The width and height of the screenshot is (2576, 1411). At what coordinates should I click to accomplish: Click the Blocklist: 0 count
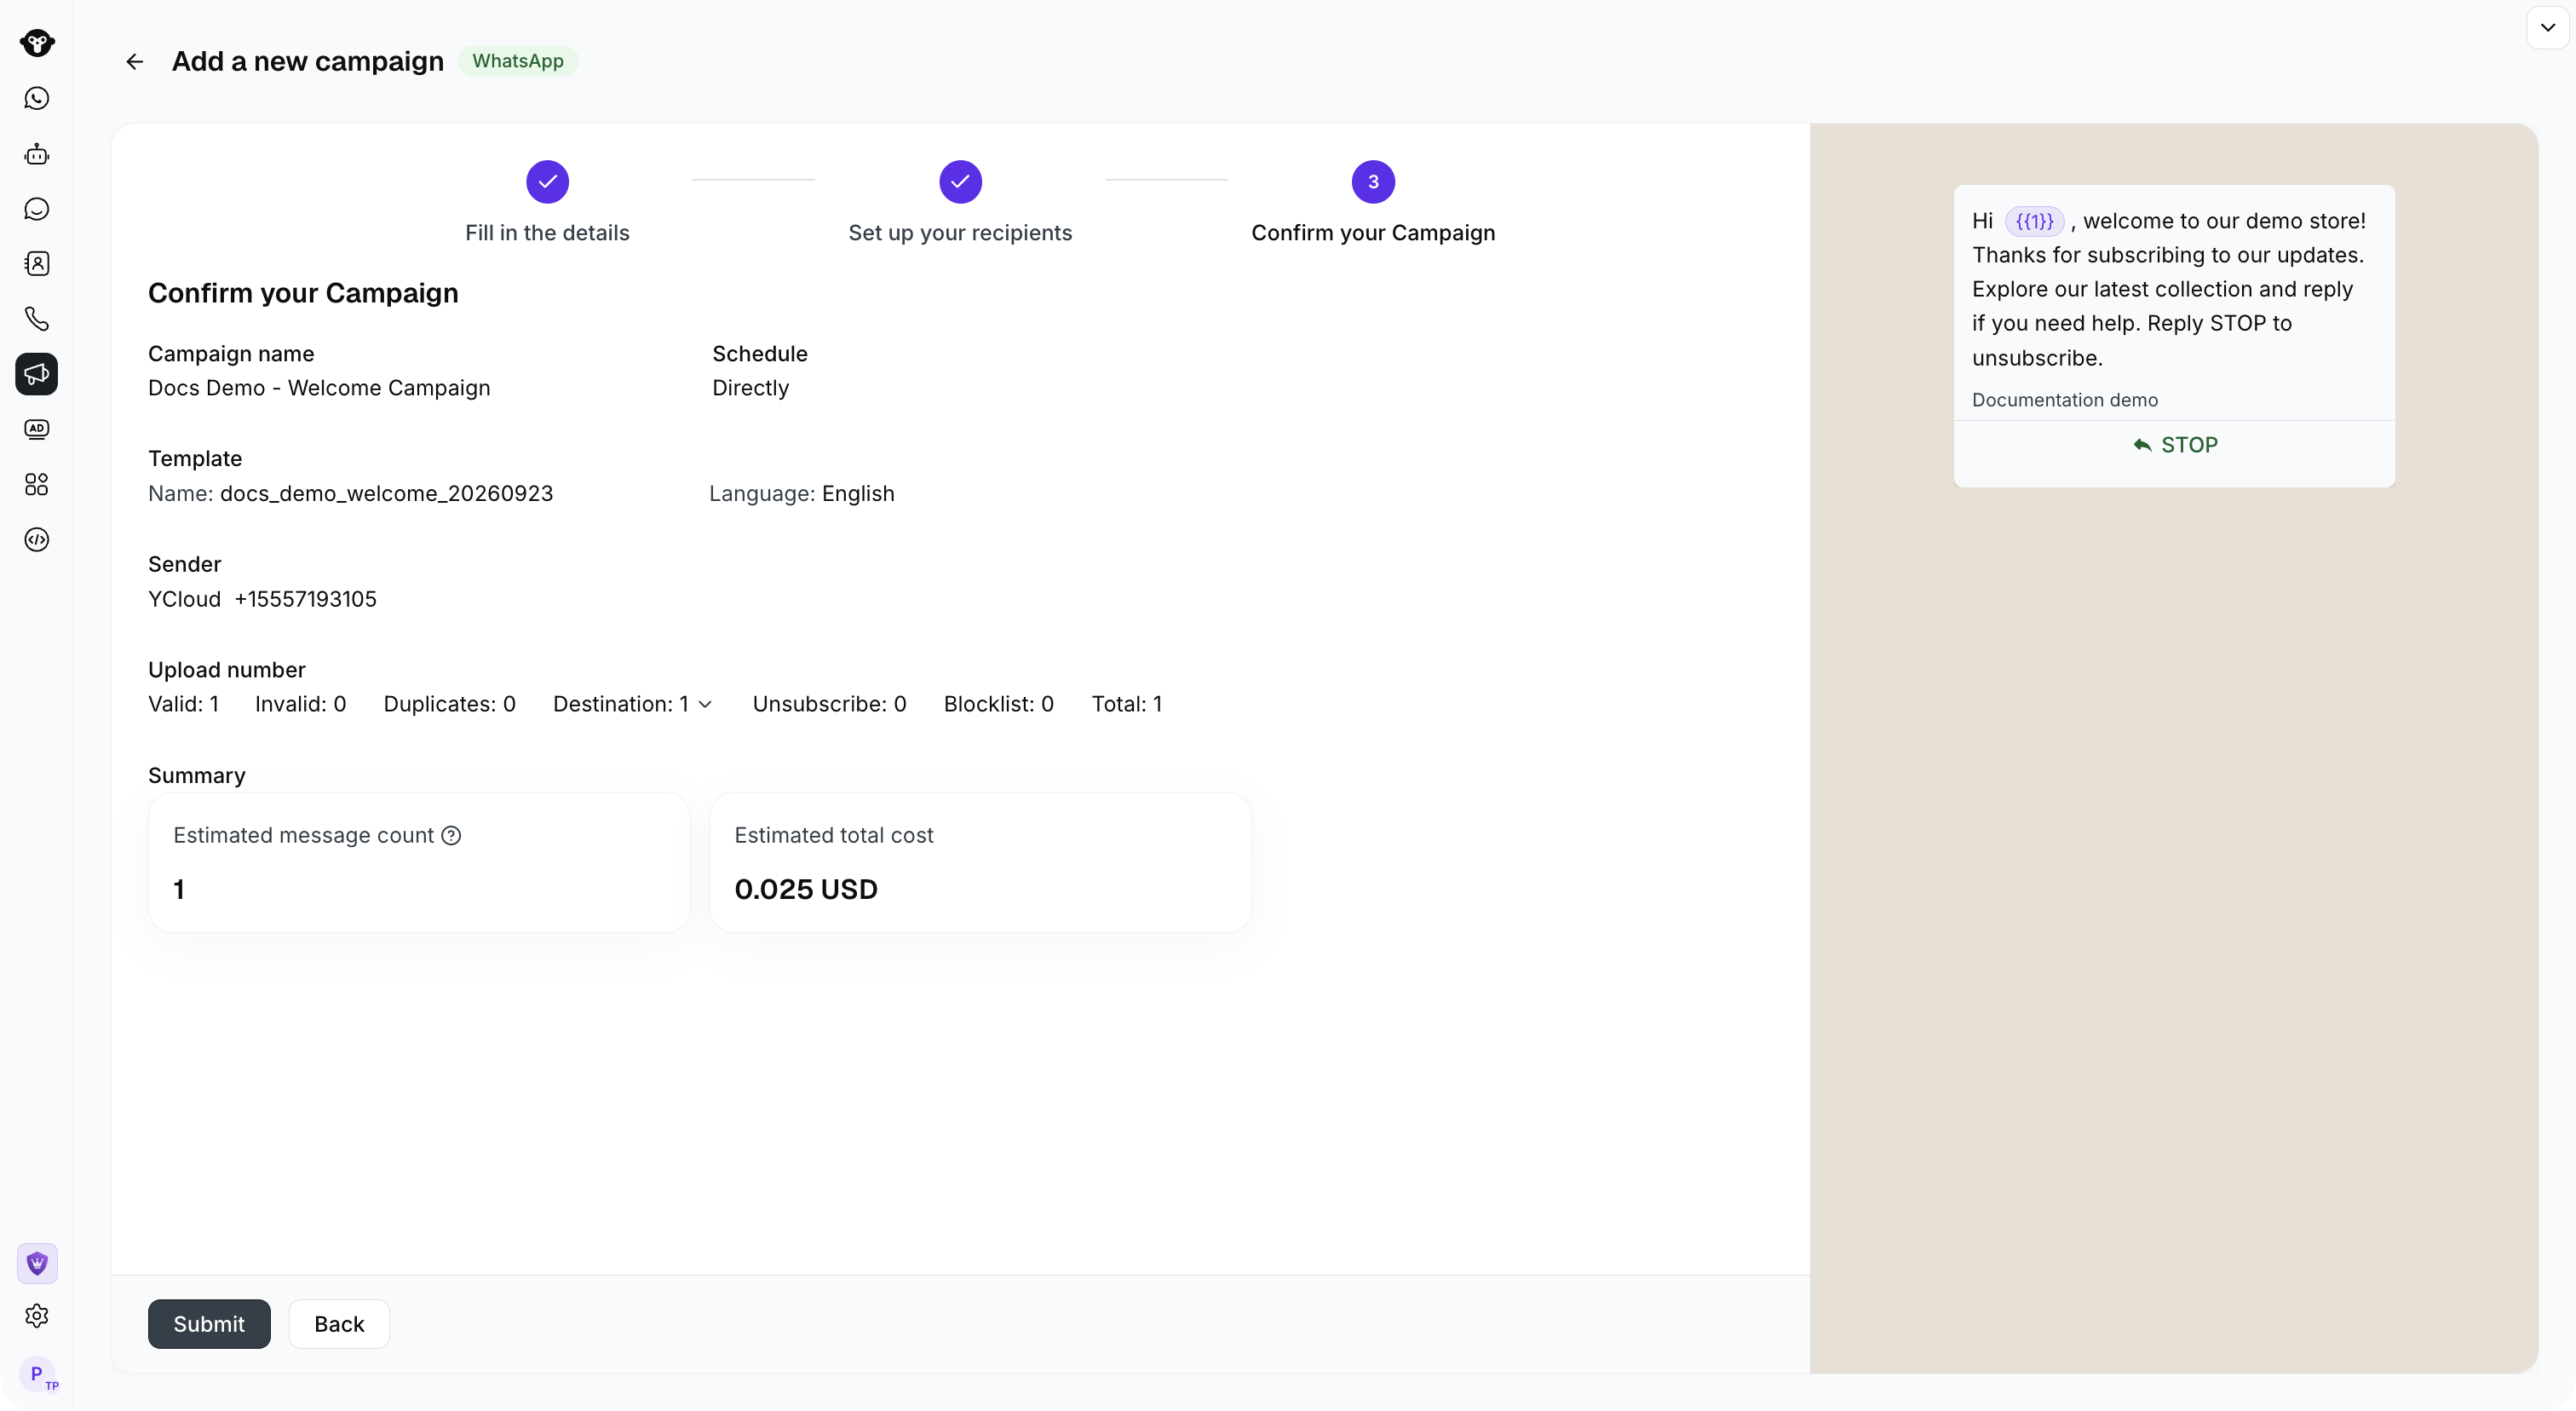click(x=998, y=704)
